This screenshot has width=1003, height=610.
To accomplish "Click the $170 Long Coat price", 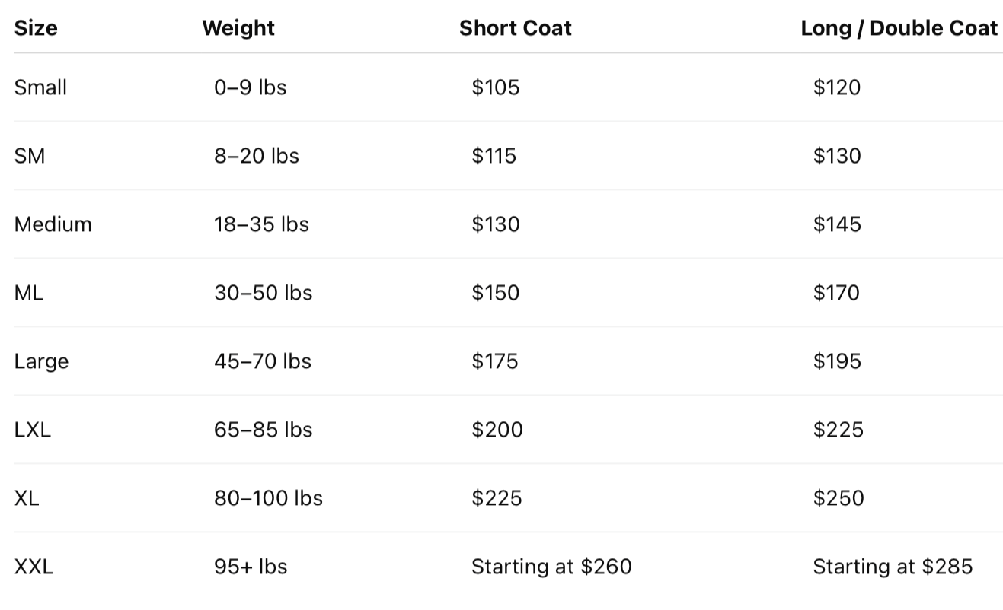I will (x=836, y=293).
